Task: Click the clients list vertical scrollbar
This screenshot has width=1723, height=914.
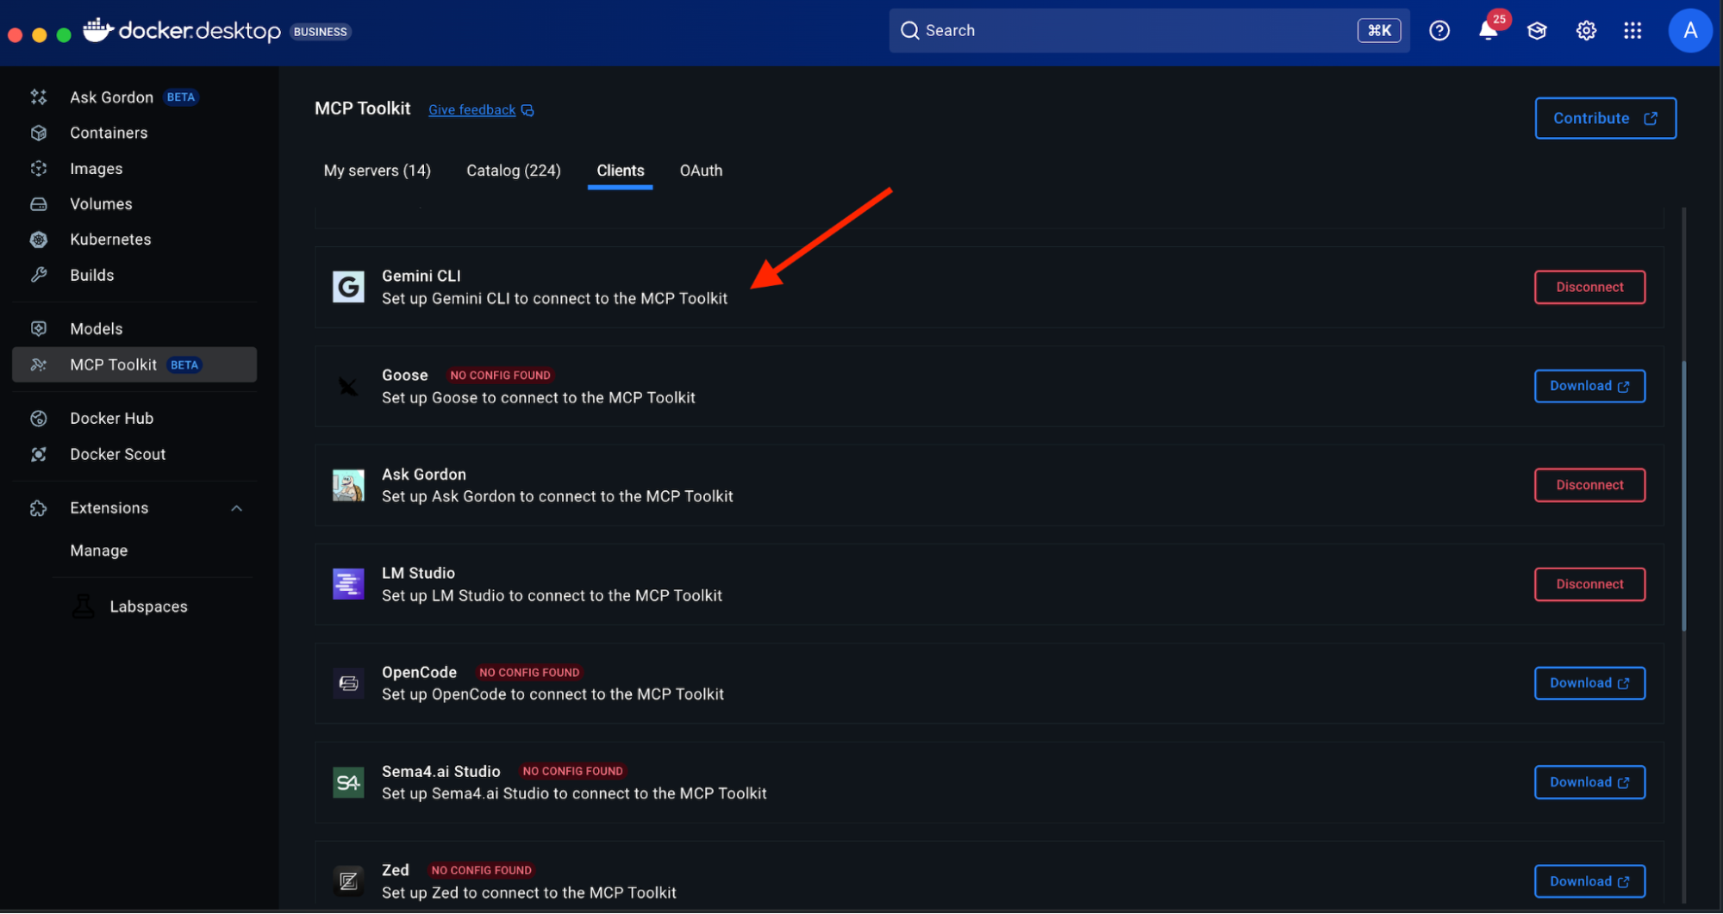Action: 1683,495
